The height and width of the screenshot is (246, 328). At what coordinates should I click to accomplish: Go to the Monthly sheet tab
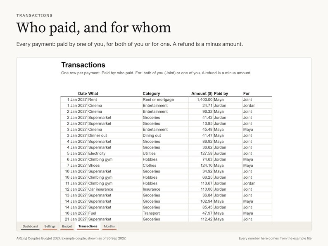(x=109, y=226)
